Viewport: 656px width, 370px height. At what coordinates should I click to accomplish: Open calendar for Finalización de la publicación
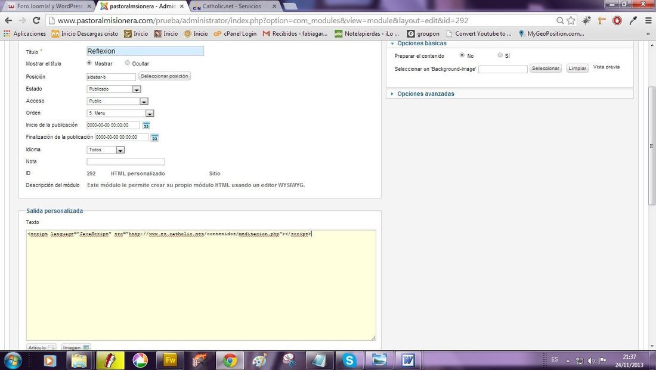click(x=154, y=138)
